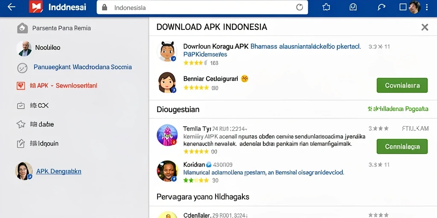Open the APK Dengratzkn link
The width and height of the screenshot is (437, 218).
click(59, 171)
